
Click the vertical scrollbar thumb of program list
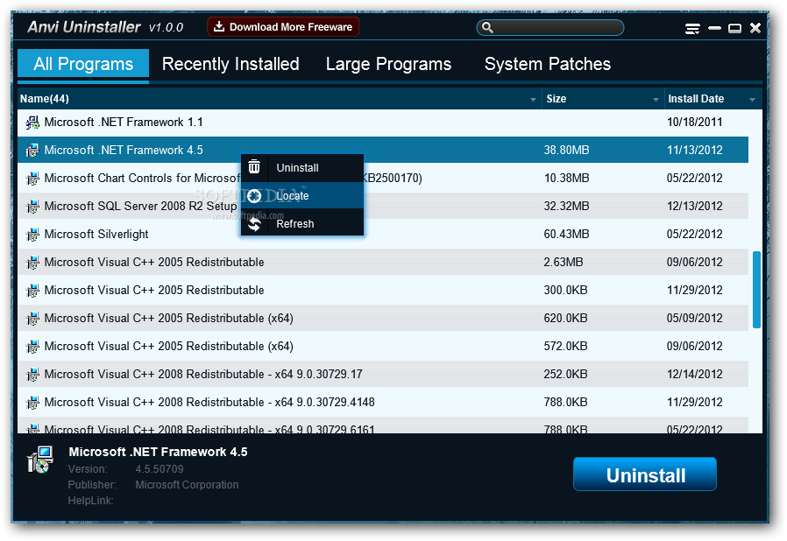coord(756,290)
